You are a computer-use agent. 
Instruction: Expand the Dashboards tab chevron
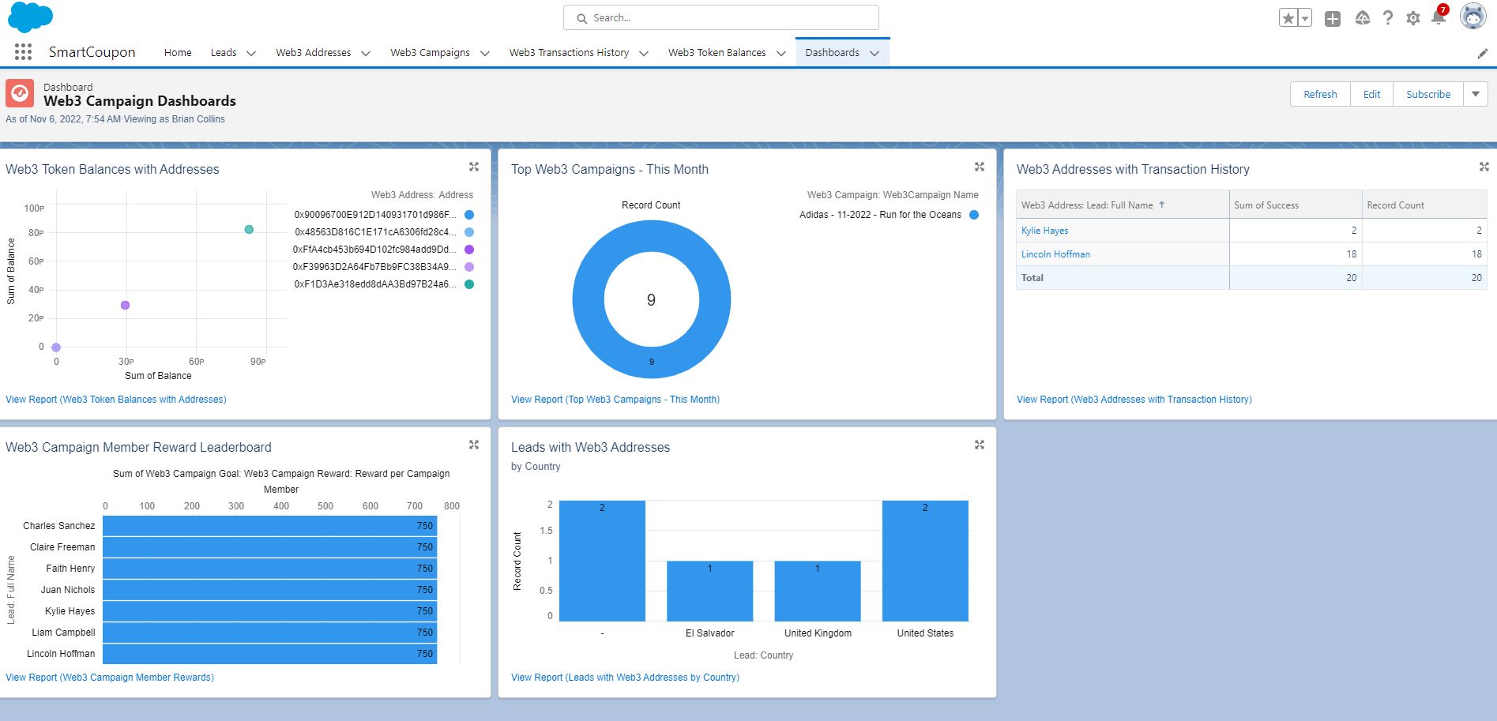tap(875, 53)
